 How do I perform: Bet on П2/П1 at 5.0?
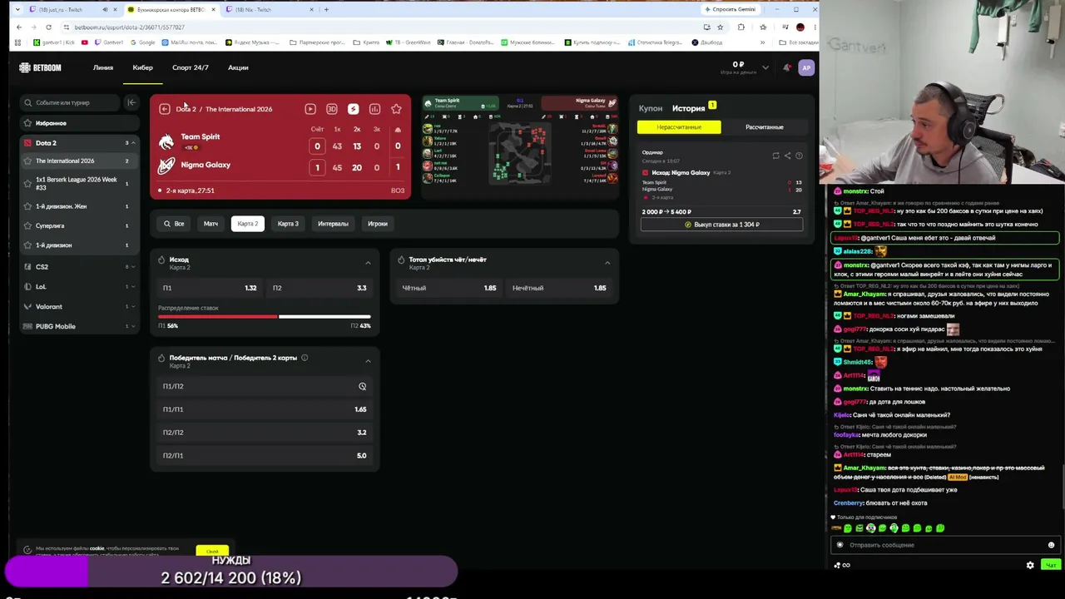point(265,456)
